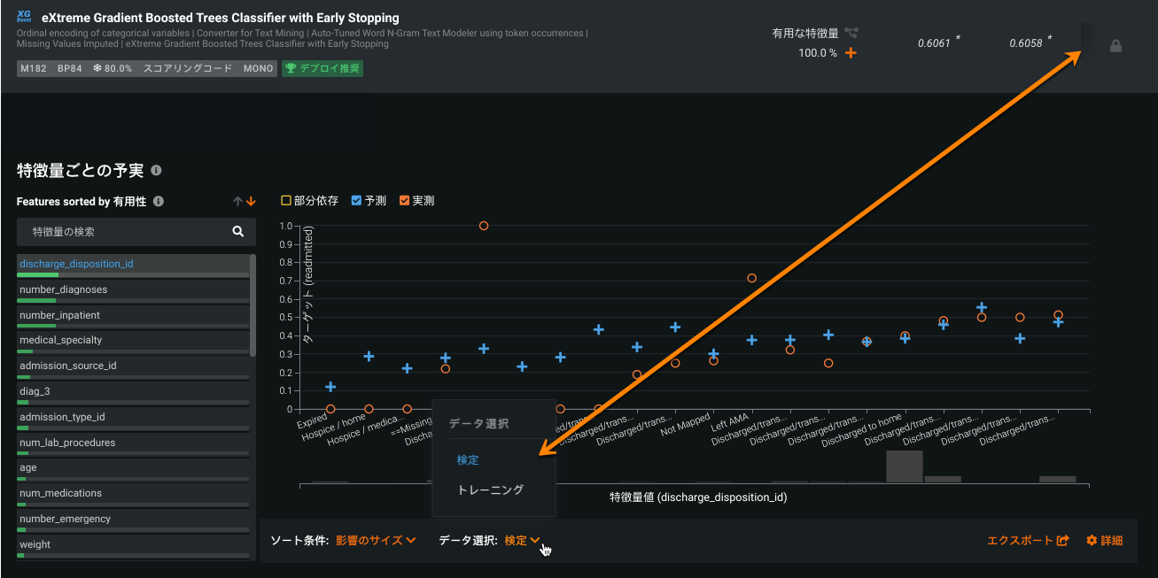
Task: Sort features ascending with up arrow
Action: coord(237,202)
